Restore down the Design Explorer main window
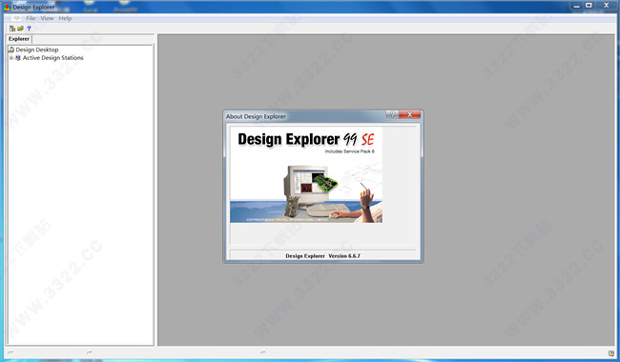Viewport: 620px width, 362px height. pos(589,6)
